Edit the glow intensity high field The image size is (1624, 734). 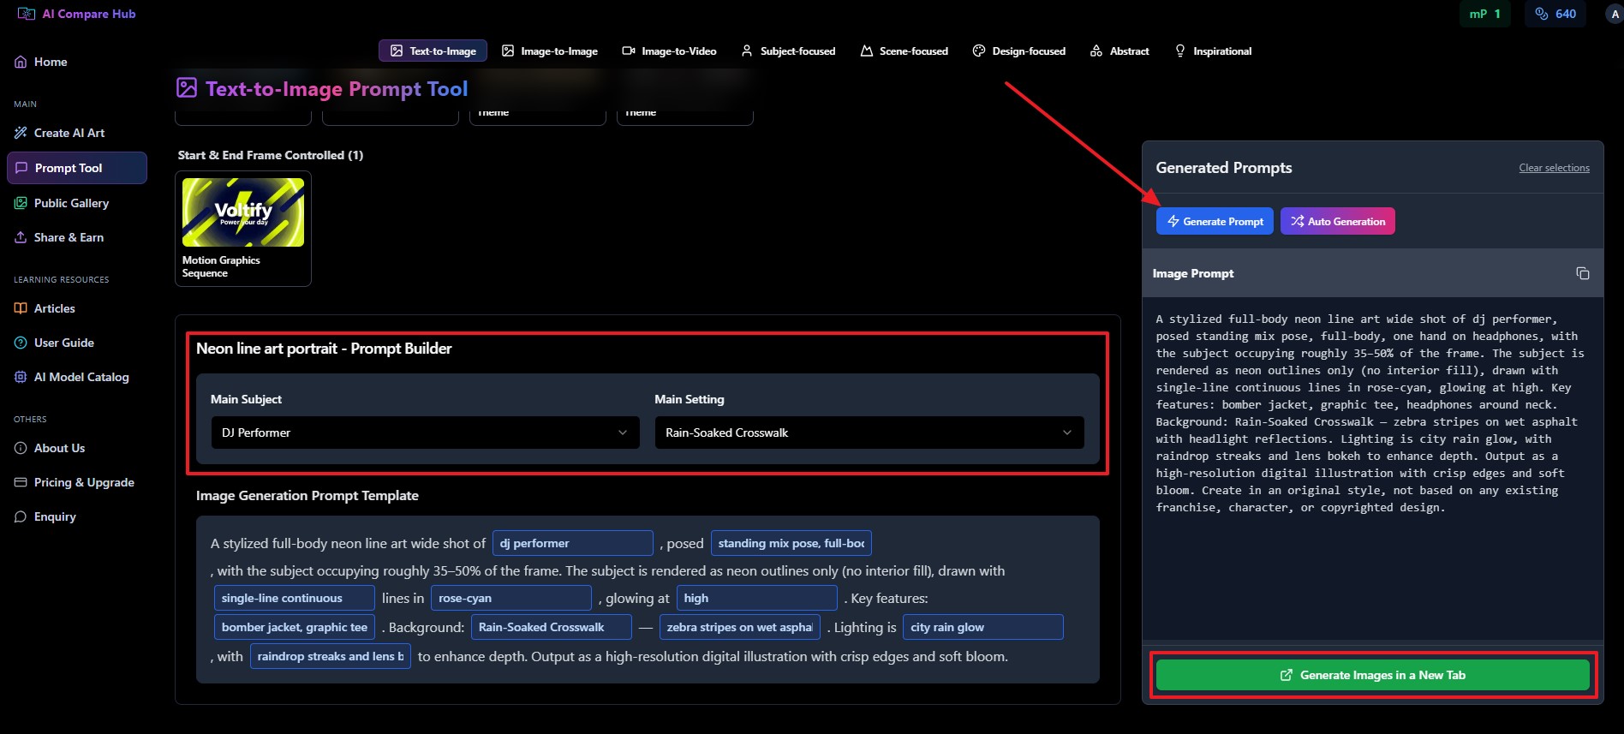757,598
